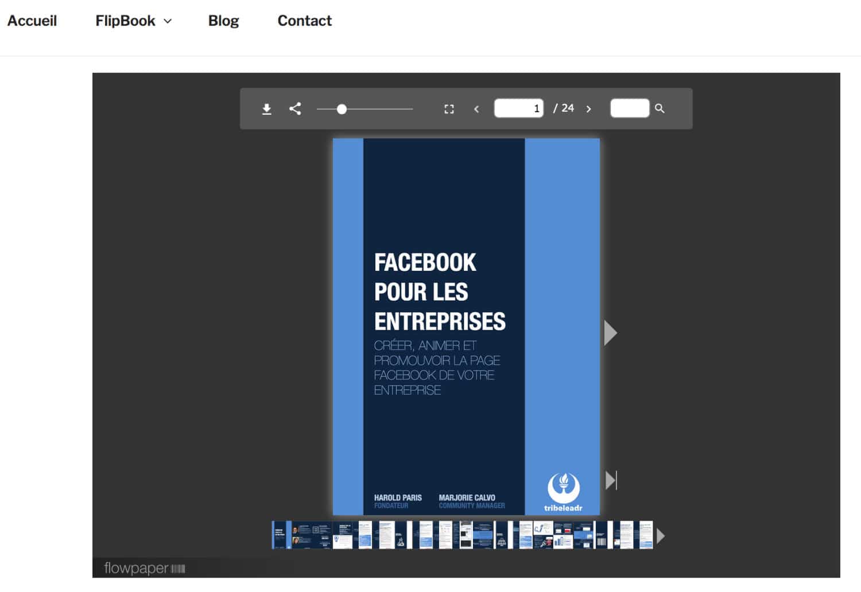Go to previous page with left chevron
861x592 pixels.
point(476,109)
